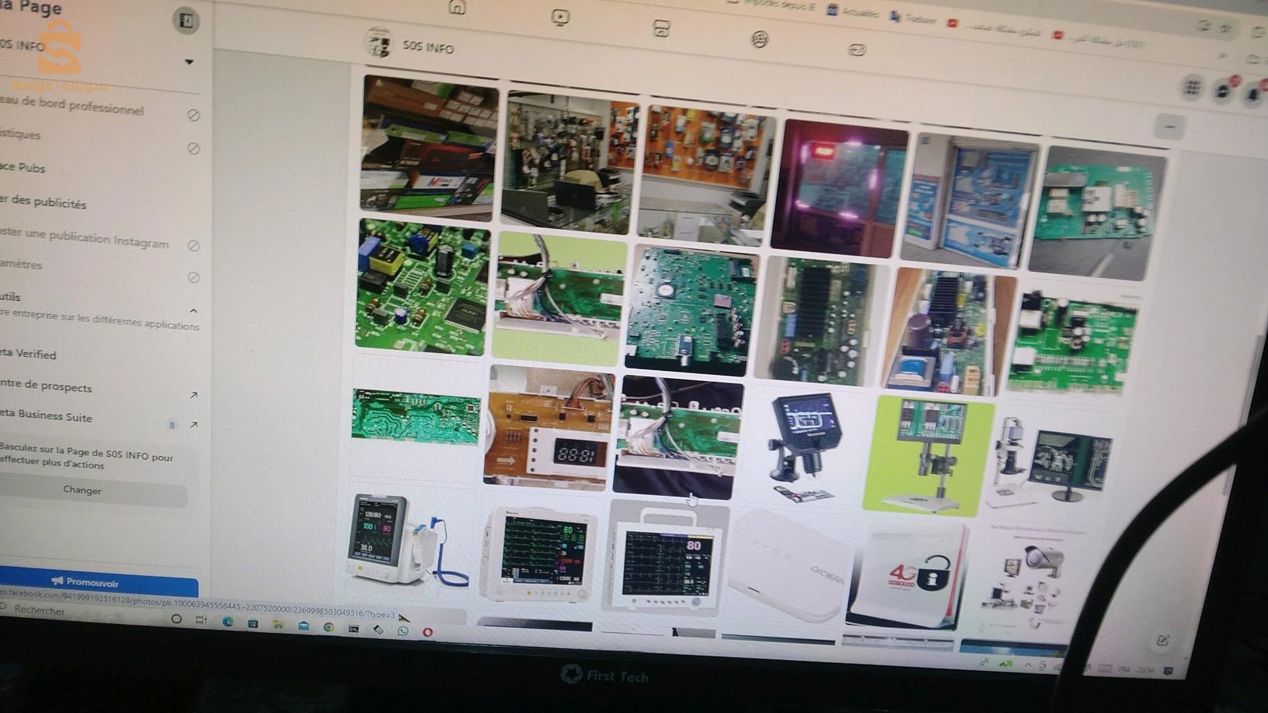Click the Rechercher taskbar search field

pos(40,611)
